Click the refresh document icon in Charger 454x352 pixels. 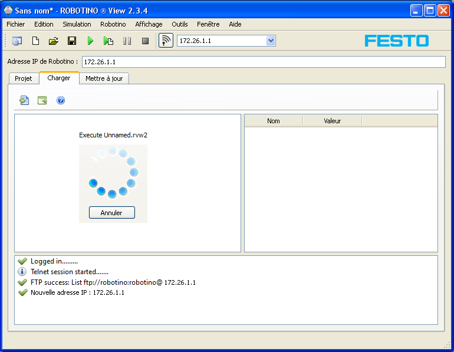coord(24,100)
